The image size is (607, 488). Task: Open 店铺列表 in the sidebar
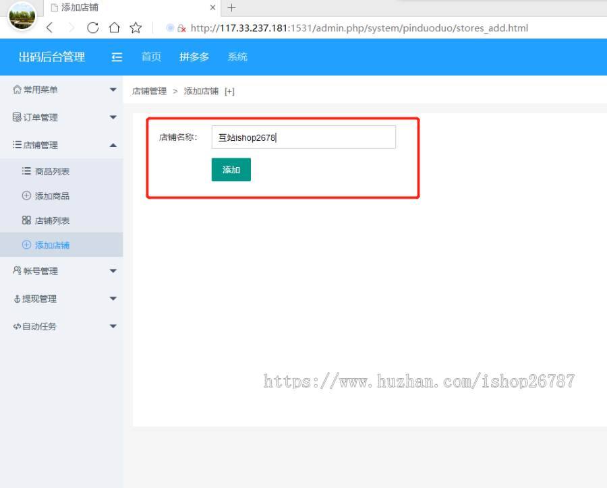point(61,220)
